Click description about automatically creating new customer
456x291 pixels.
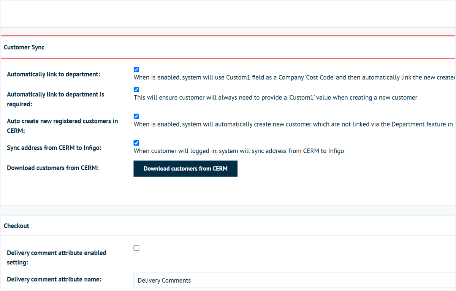click(x=293, y=124)
